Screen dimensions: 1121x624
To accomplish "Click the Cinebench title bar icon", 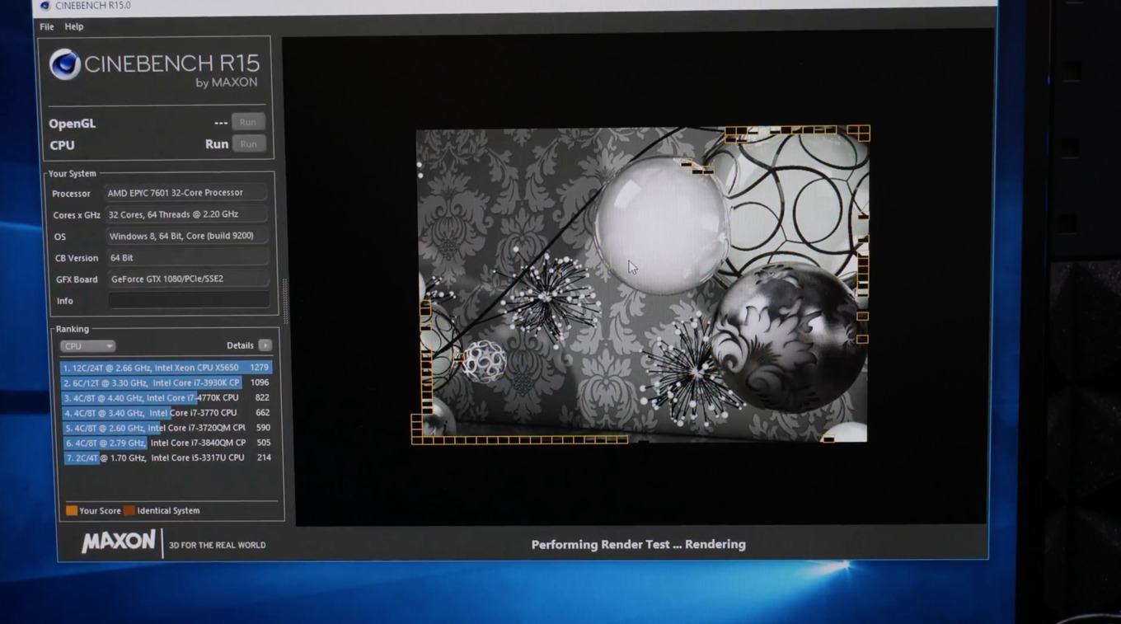I will [45, 6].
